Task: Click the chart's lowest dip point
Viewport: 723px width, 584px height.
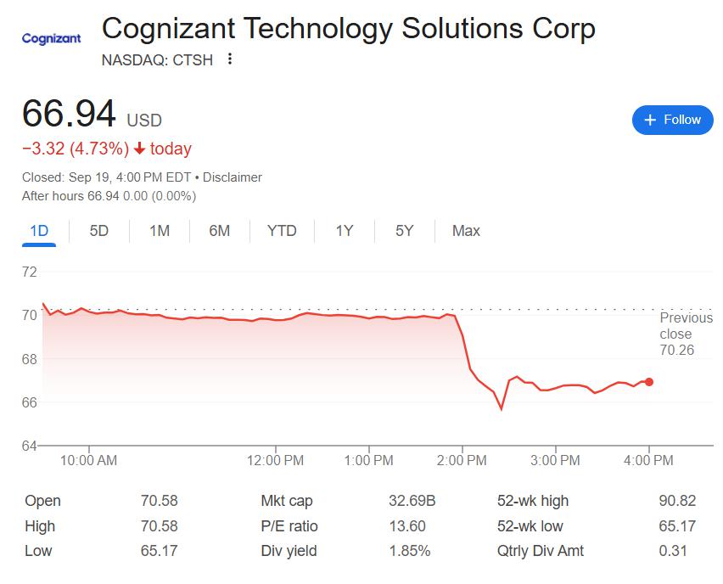Action: (502, 408)
